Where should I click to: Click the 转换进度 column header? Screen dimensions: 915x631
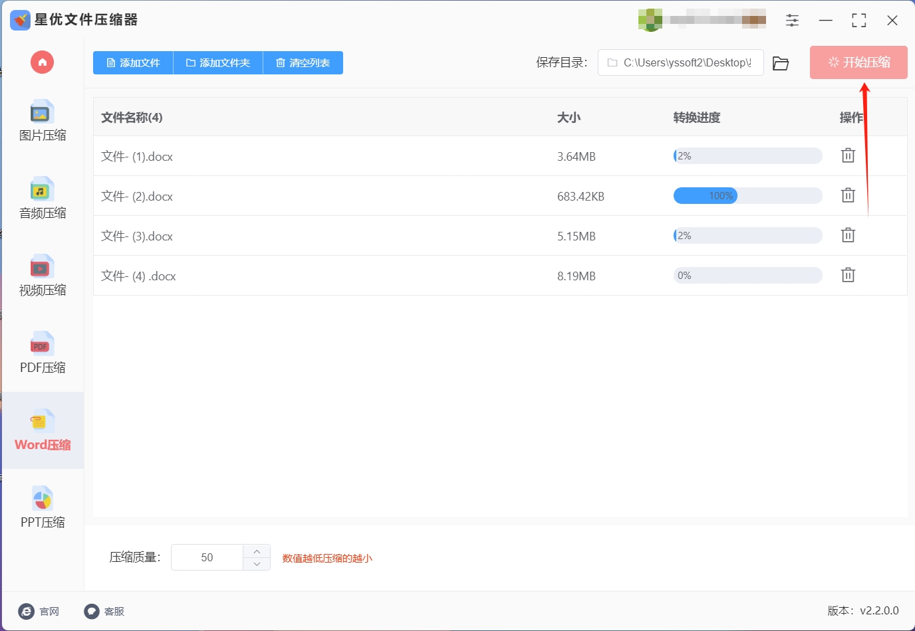pos(697,118)
